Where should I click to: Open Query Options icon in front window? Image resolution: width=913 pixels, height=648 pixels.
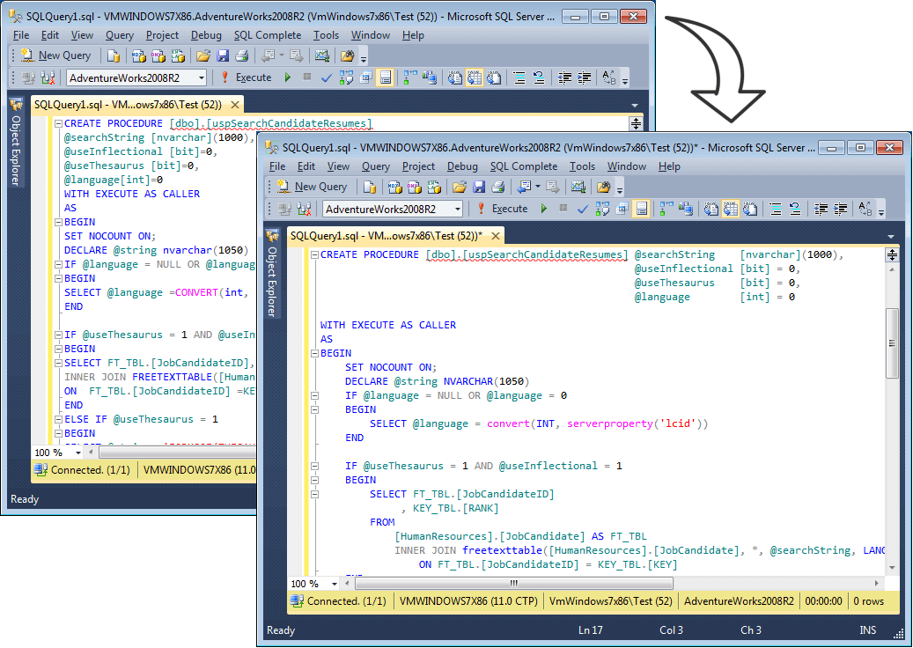622,209
